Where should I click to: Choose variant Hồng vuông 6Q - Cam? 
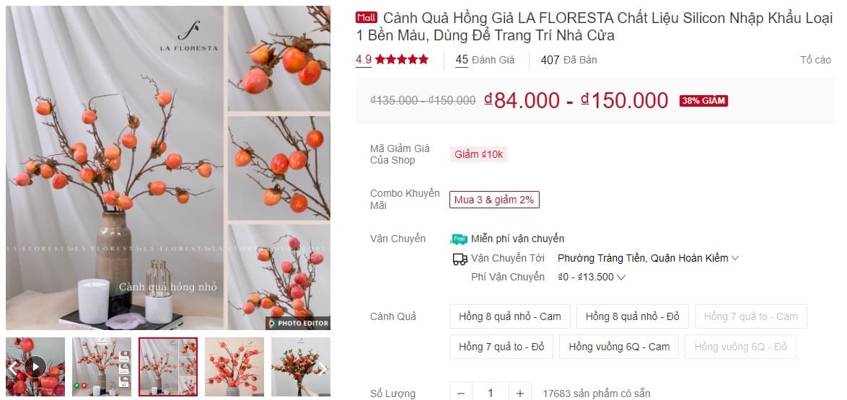click(x=619, y=347)
